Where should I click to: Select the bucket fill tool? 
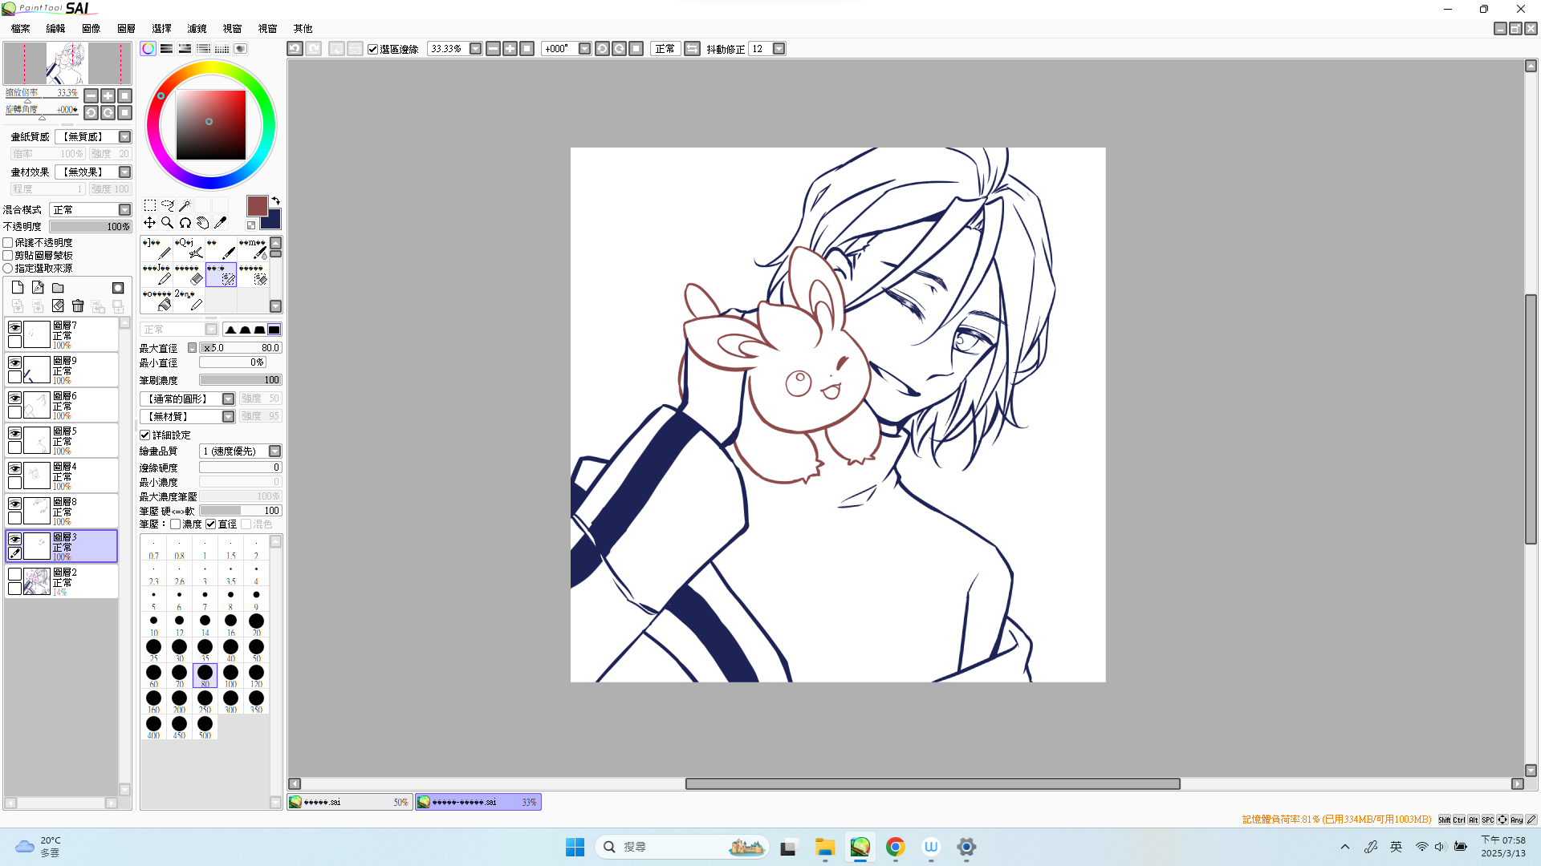[x=157, y=300]
